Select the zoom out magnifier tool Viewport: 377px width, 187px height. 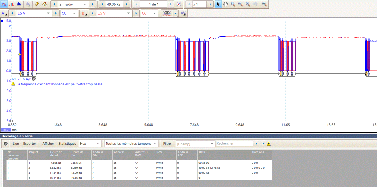(x=248, y=4)
